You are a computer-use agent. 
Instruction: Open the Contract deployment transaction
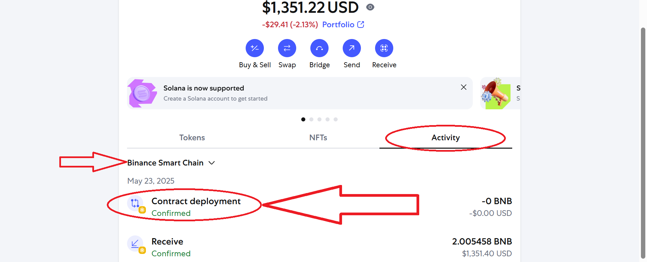319,207
